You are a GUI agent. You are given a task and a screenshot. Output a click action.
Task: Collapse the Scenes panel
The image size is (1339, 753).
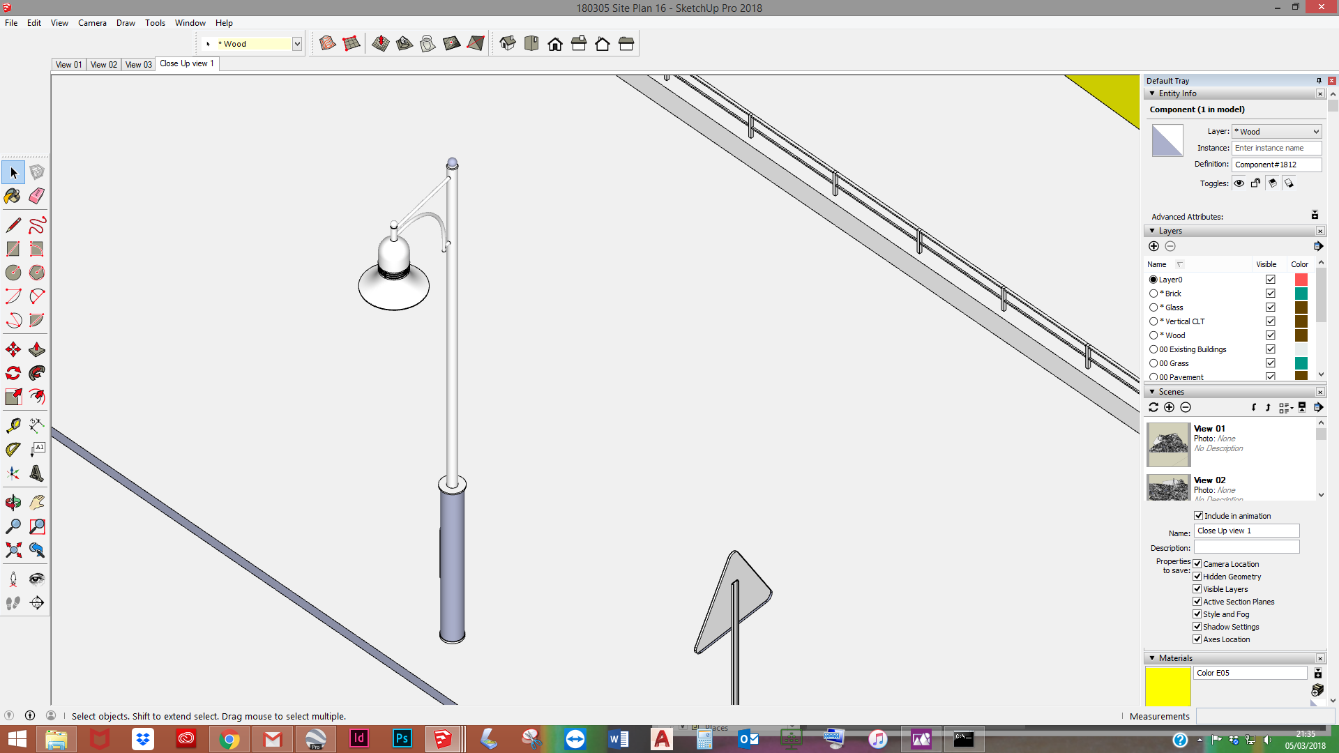(x=1152, y=392)
